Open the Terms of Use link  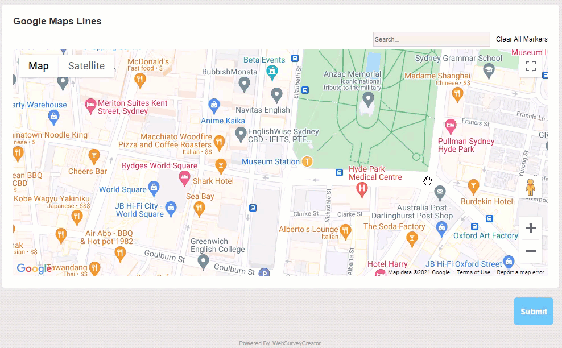click(x=473, y=272)
